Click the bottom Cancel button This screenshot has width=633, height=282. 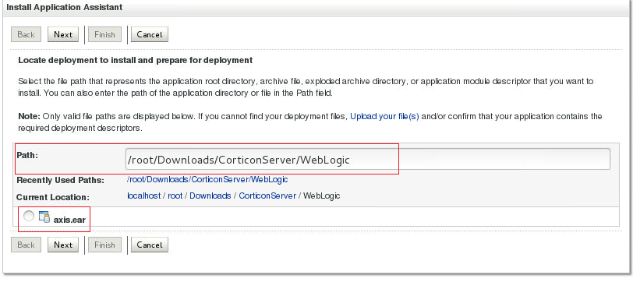(x=150, y=245)
